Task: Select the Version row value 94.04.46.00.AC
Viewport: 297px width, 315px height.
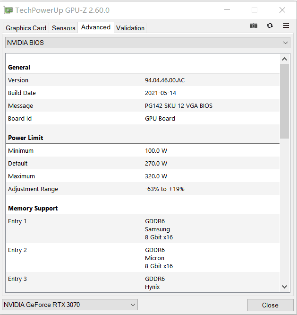Action: click(x=164, y=80)
